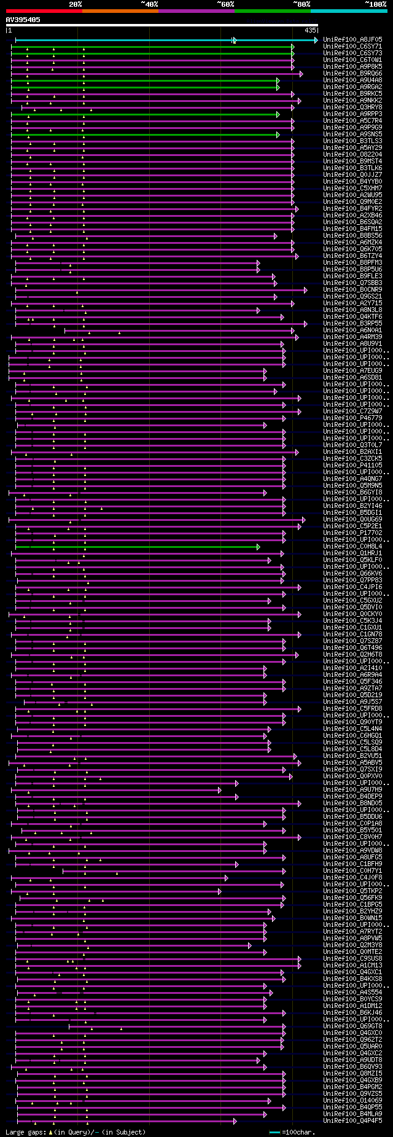Image resolution: width=393 pixels, height=1137 pixels.
Task: Click the query end position label 435
Action: [310, 30]
